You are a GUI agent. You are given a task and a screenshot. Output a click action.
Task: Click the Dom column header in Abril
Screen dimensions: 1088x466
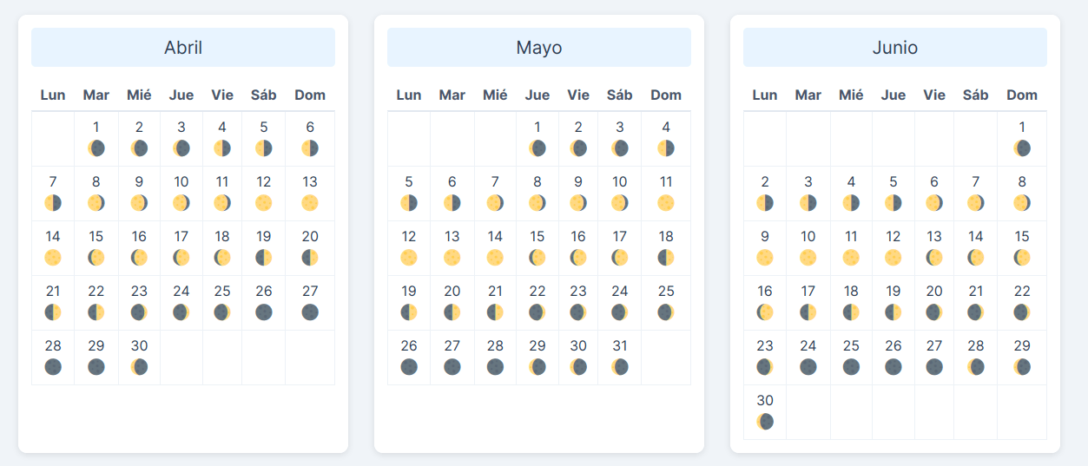click(310, 95)
